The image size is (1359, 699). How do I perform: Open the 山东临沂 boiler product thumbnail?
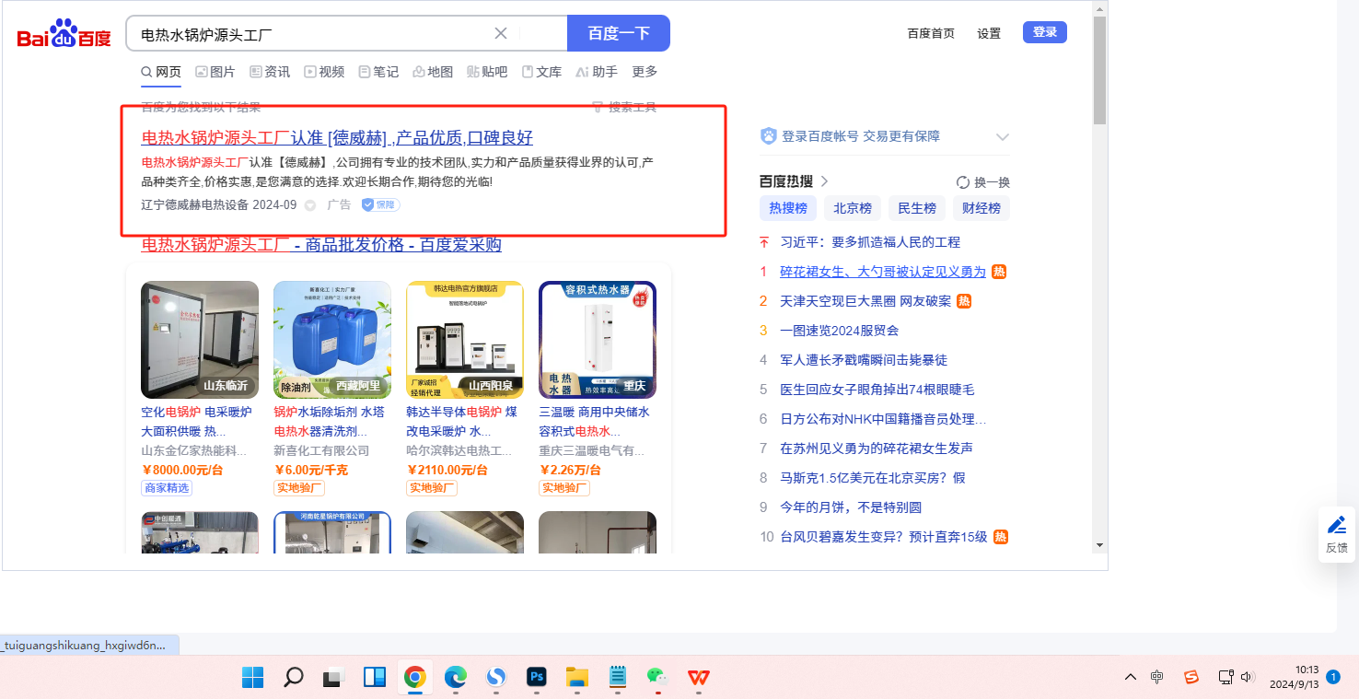(x=200, y=340)
